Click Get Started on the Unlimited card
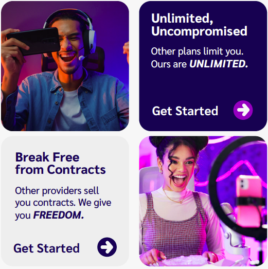 click(185, 111)
